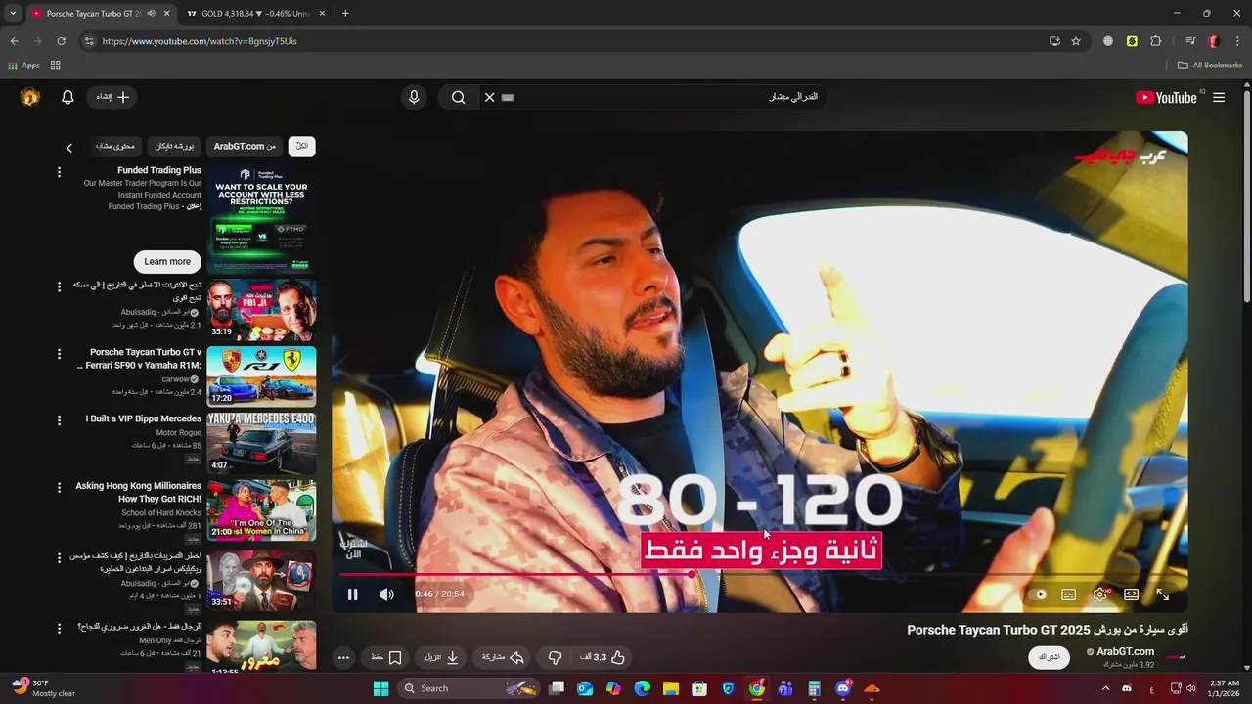1252x704 pixels.
Task: Open options for Motor Rogue video
Action: pyautogui.click(x=59, y=420)
